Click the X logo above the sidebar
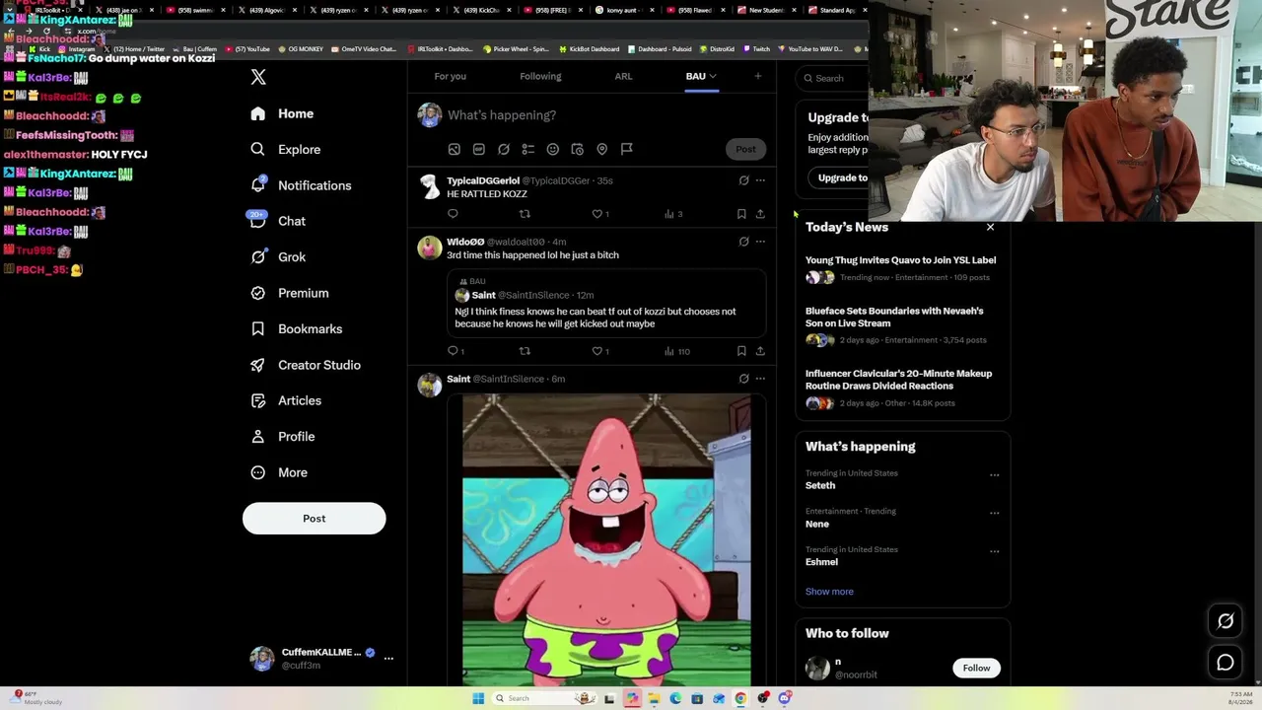This screenshot has width=1262, height=710. (x=258, y=77)
